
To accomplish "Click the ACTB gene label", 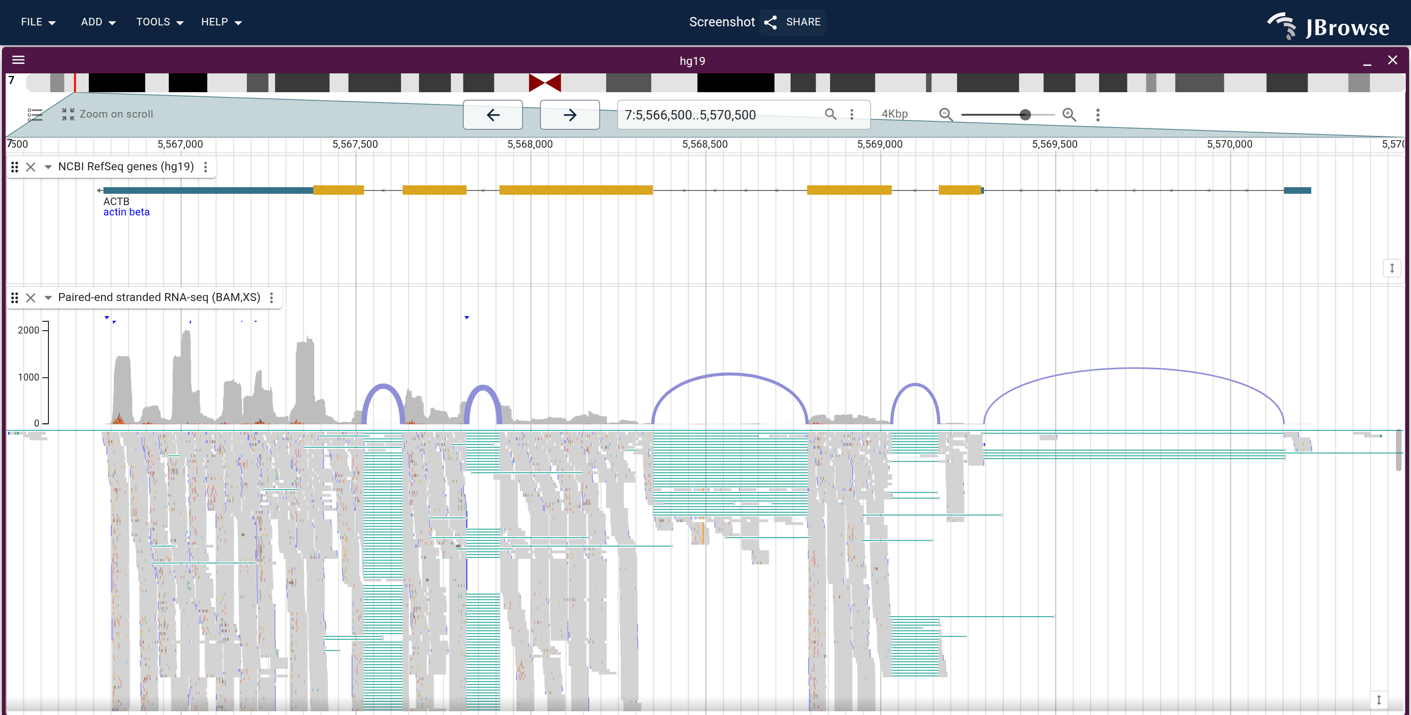I will click(116, 201).
